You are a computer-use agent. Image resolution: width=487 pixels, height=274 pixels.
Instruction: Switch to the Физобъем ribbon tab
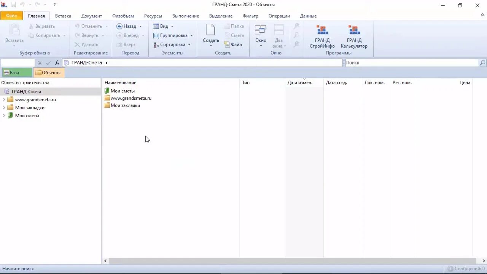[123, 16]
